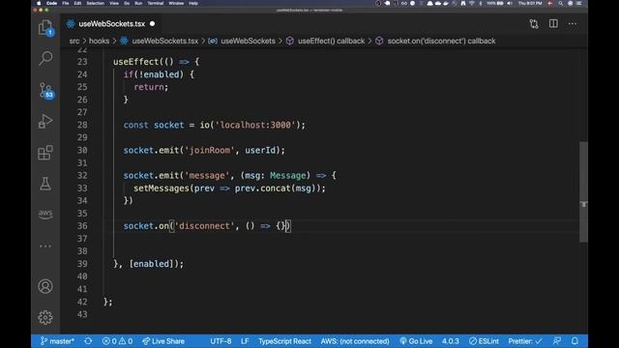
Task: Click the ESLint status item
Action: (484, 341)
